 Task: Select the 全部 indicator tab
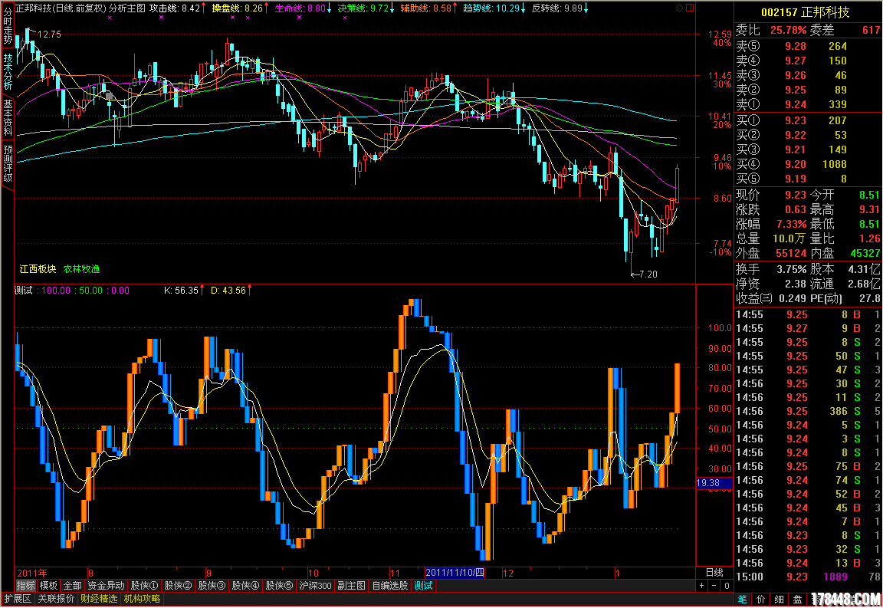coord(72,586)
